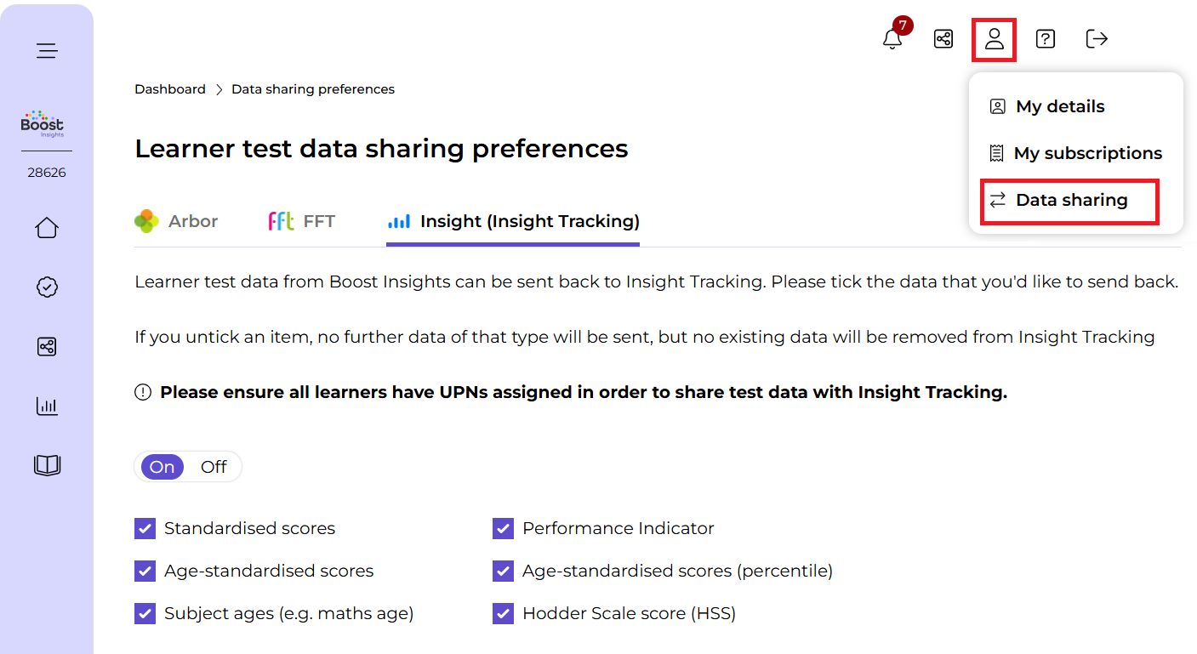Open notifications bell icon

(x=892, y=39)
